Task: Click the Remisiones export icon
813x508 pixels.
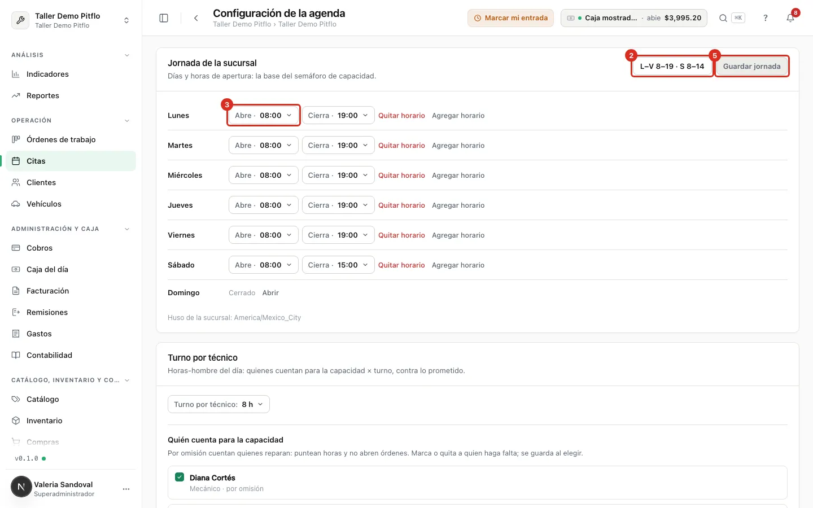Action: pos(16,312)
